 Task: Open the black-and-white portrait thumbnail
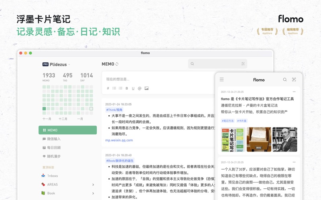[x=285, y=139]
